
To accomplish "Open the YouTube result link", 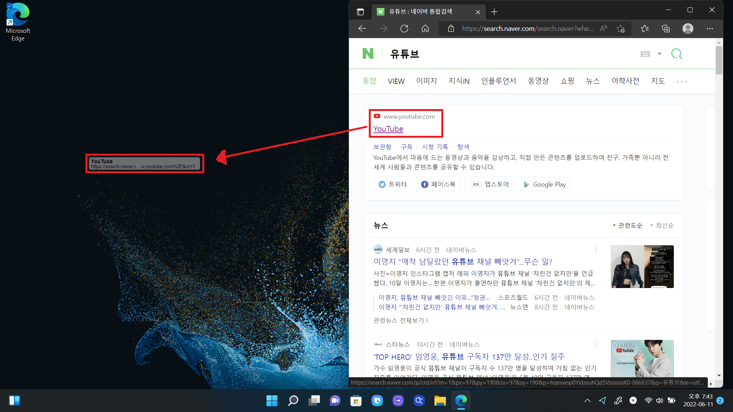I will pyautogui.click(x=388, y=129).
